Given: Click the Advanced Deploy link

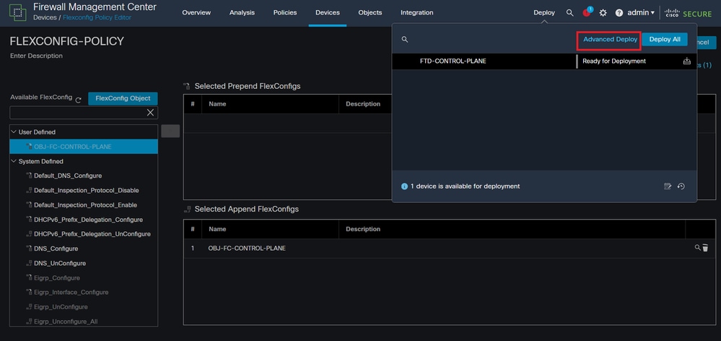Looking at the screenshot, I should point(610,40).
